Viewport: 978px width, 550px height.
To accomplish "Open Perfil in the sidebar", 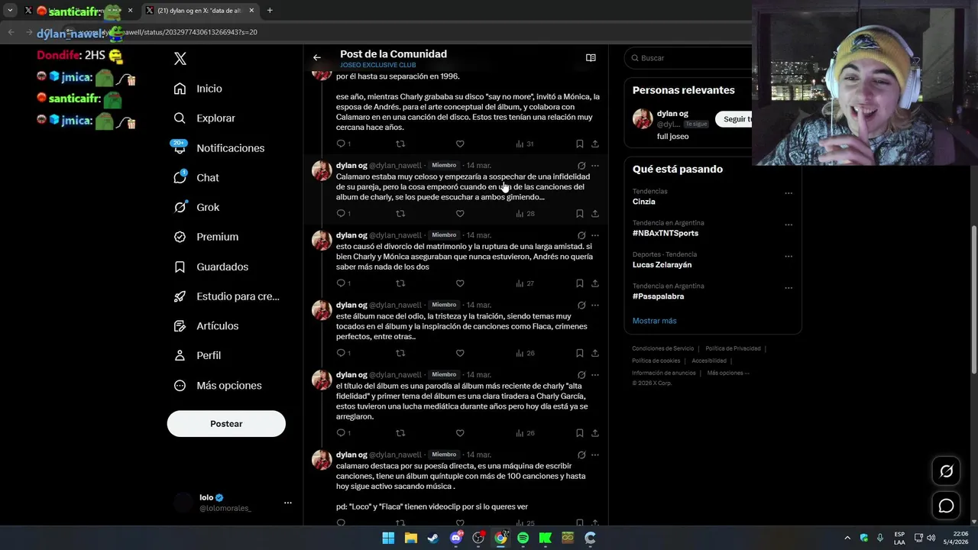I will (197, 356).
